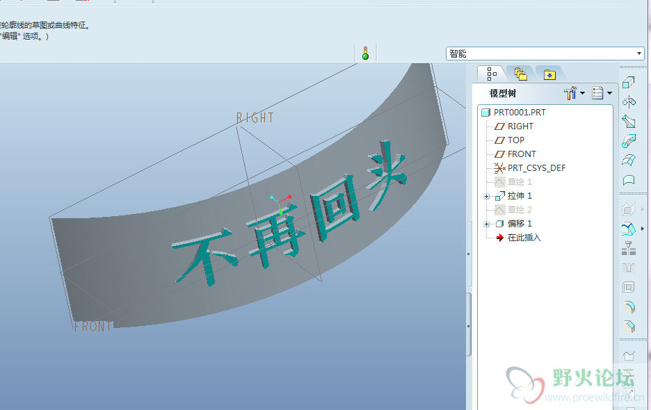651x410 pixels.
Task: Switch to the Favorites navigator tab
Action: pos(549,74)
